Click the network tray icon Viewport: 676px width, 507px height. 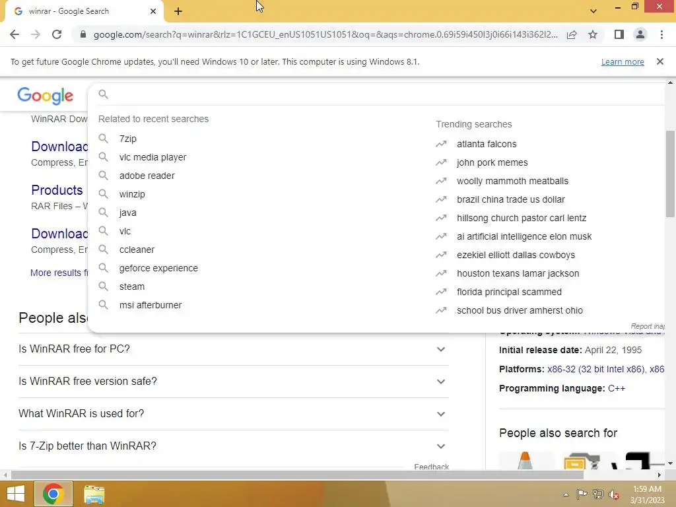(x=598, y=494)
